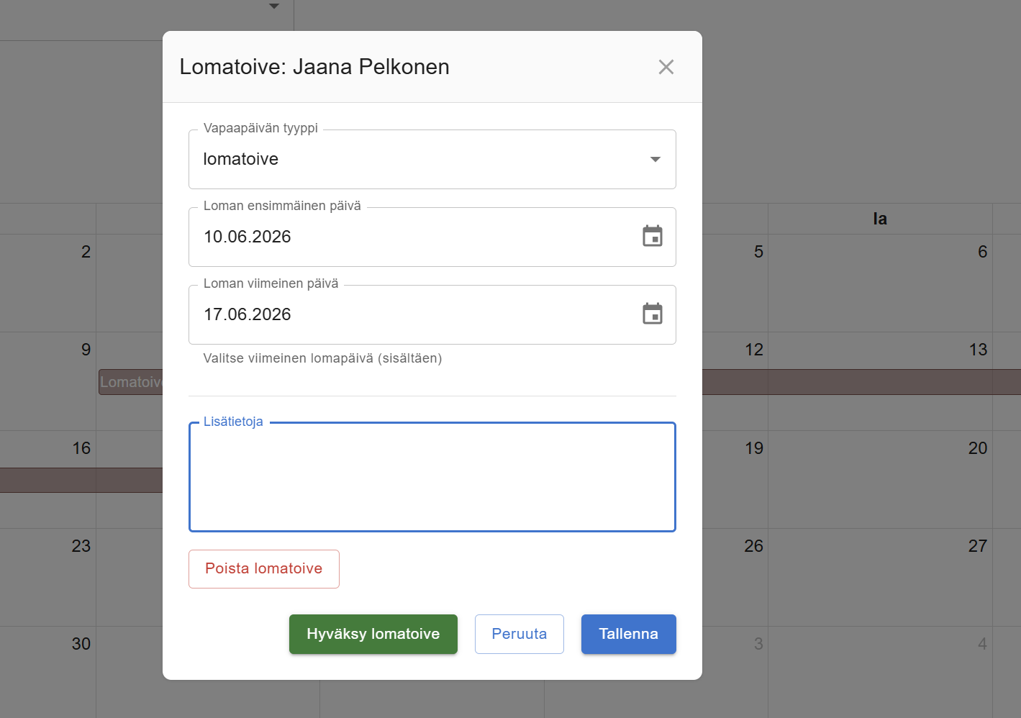Open calendar picker for Loman viimeinen päivä
Image resolution: width=1021 pixels, height=718 pixels.
(653, 314)
